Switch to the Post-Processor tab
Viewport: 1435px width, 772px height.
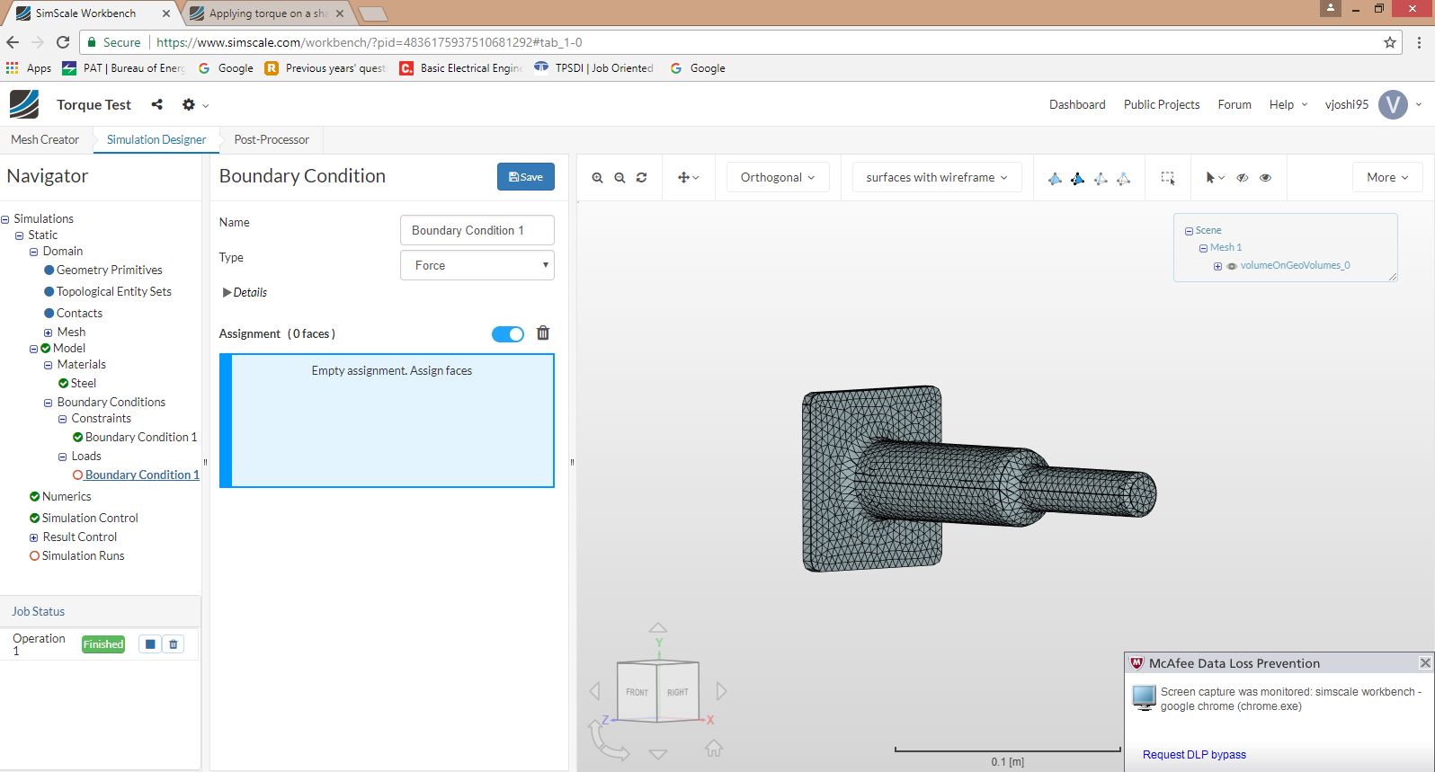[272, 139]
